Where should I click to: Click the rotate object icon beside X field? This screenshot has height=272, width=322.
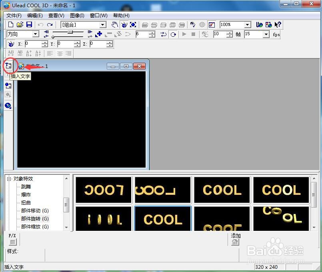[11, 44]
